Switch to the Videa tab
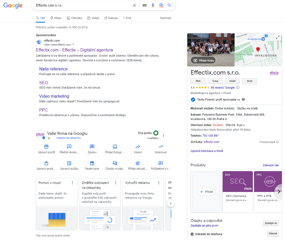The width and height of the screenshot is (285, 240). 93,18
